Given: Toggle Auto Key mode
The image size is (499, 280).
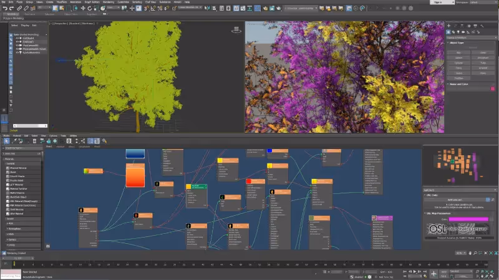Looking at the screenshot, I should [x=443, y=272].
